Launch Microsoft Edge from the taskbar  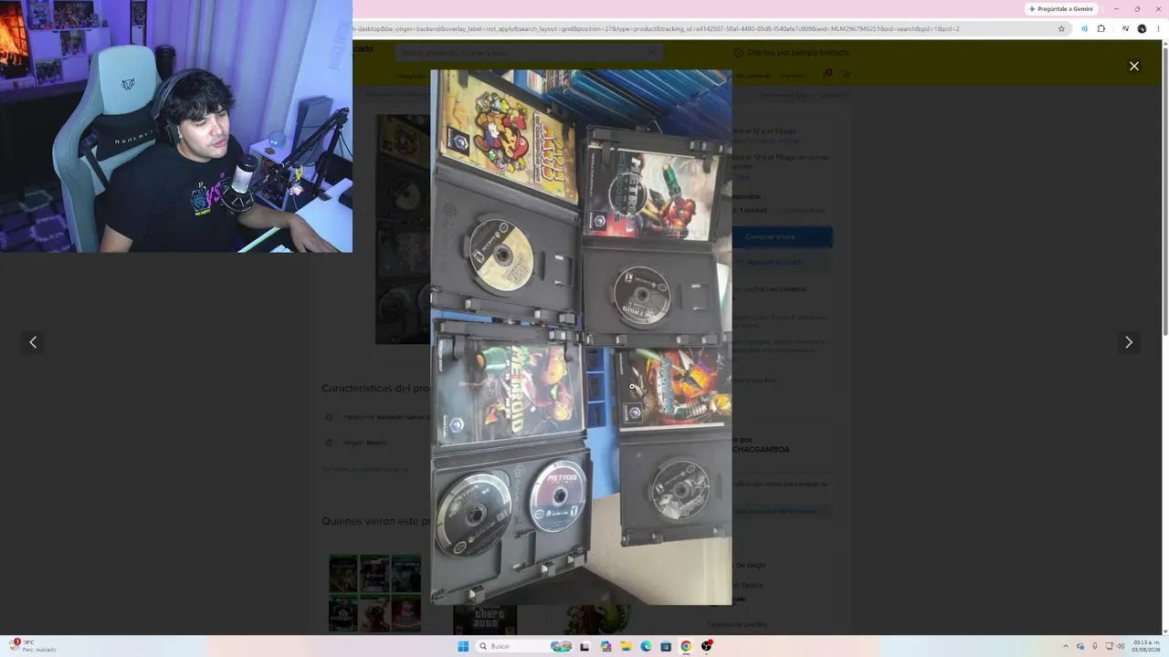646,646
